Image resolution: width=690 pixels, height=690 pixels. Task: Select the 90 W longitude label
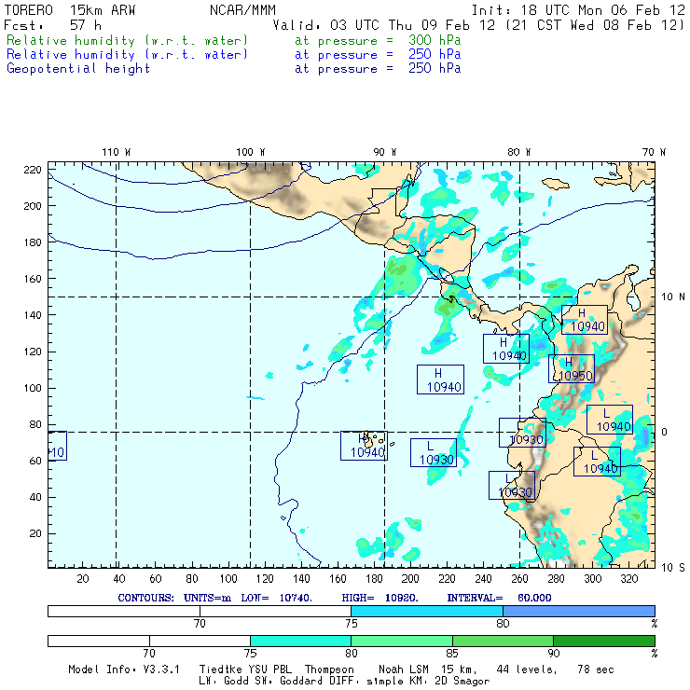384,152
